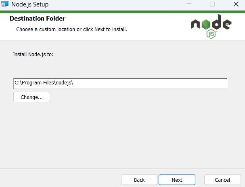Click the 'Node.js Setup' window title
245x187 pixels.
(x=30, y=4)
